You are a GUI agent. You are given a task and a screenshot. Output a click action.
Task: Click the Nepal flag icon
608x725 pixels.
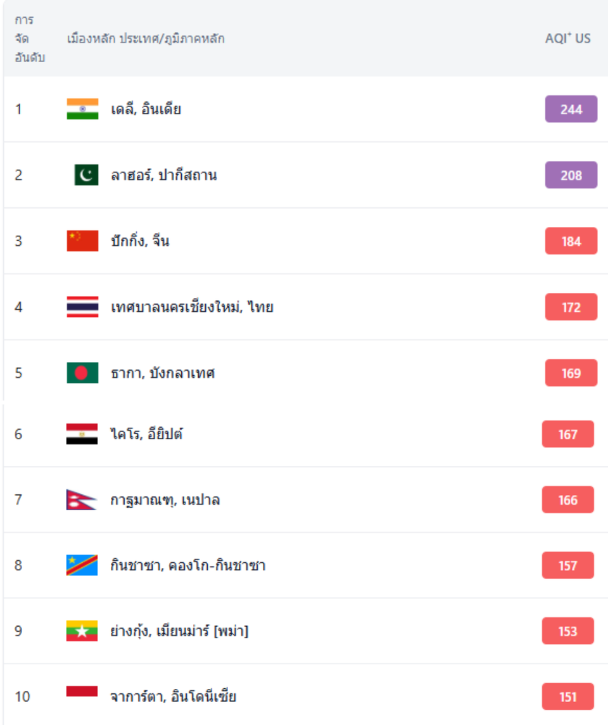click(x=81, y=500)
